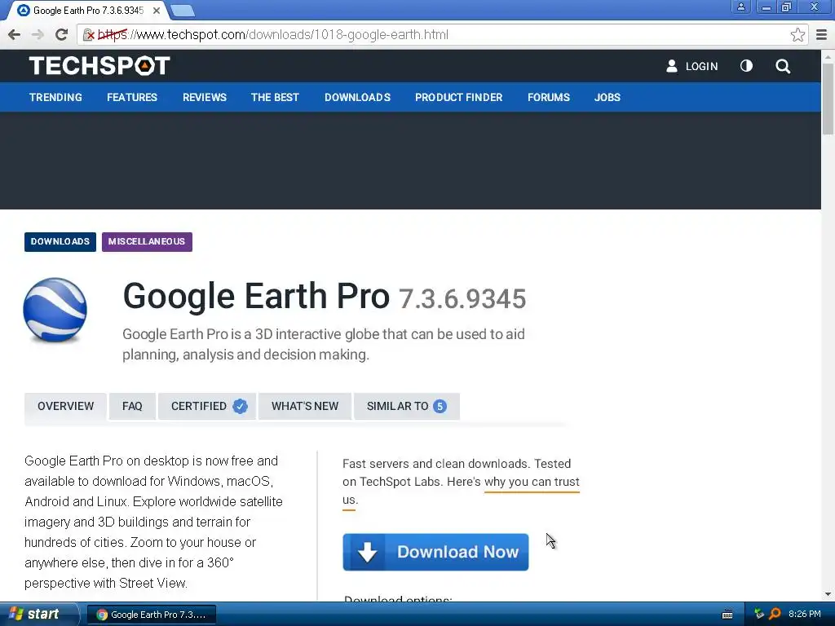Open the REVIEWS nav item
This screenshot has height=626, width=835.
[x=205, y=98]
